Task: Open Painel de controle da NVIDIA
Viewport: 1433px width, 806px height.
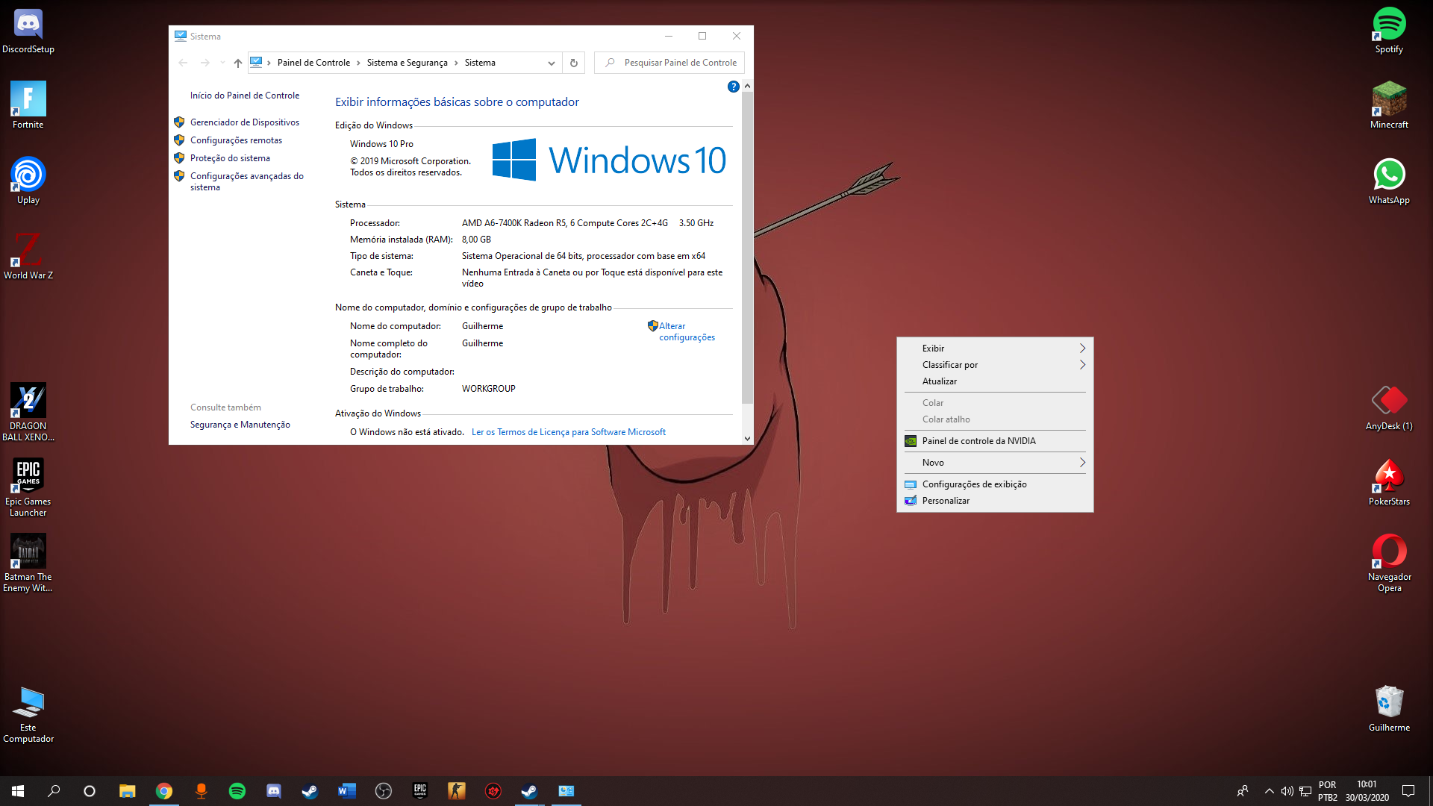Action: point(995,441)
